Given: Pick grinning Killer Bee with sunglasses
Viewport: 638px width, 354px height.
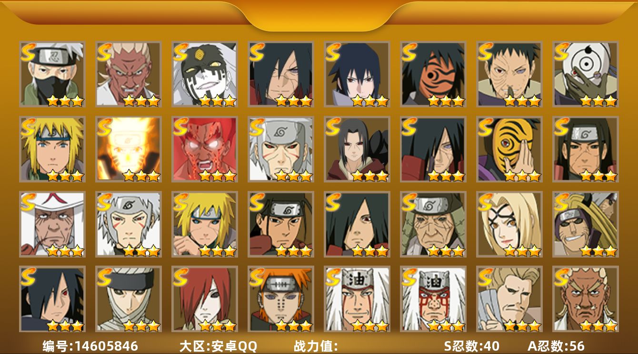Looking at the screenshot, I should [585, 224].
